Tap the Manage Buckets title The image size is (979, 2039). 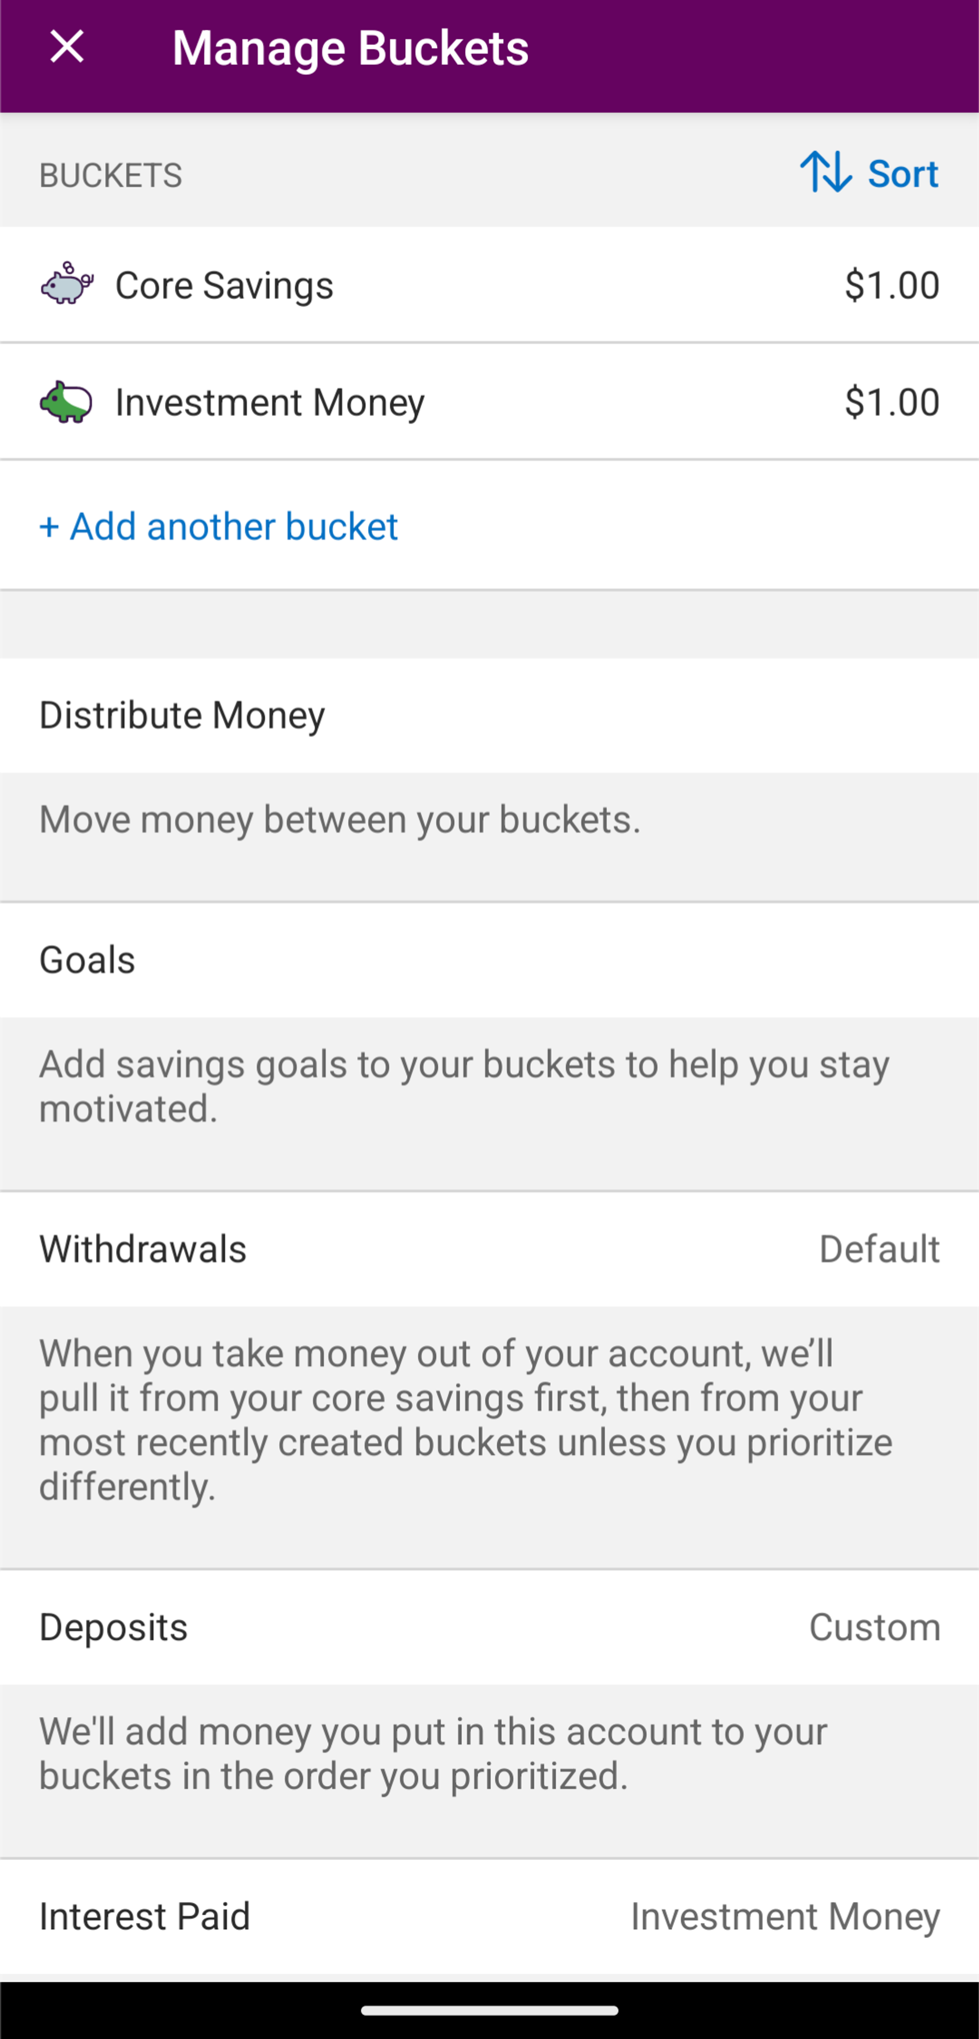tap(350, 48)
